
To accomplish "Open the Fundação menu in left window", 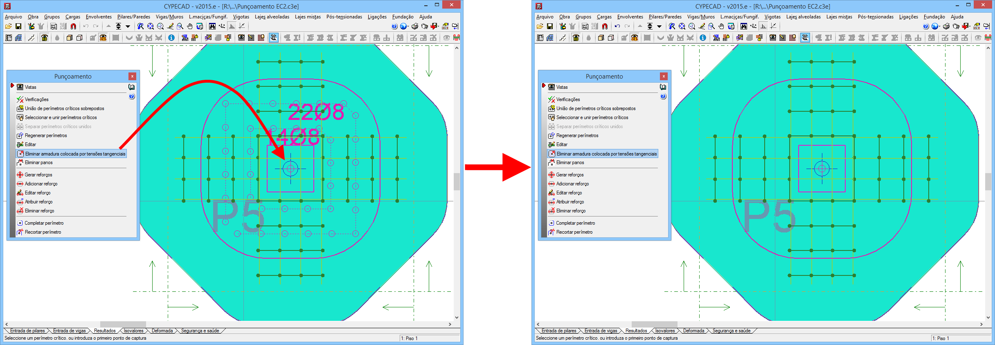I will (x=403, y=17).
